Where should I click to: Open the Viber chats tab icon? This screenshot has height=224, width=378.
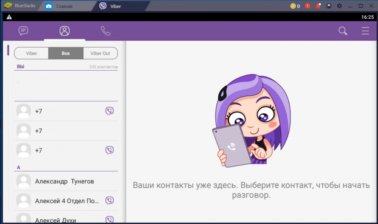[23, 31]
